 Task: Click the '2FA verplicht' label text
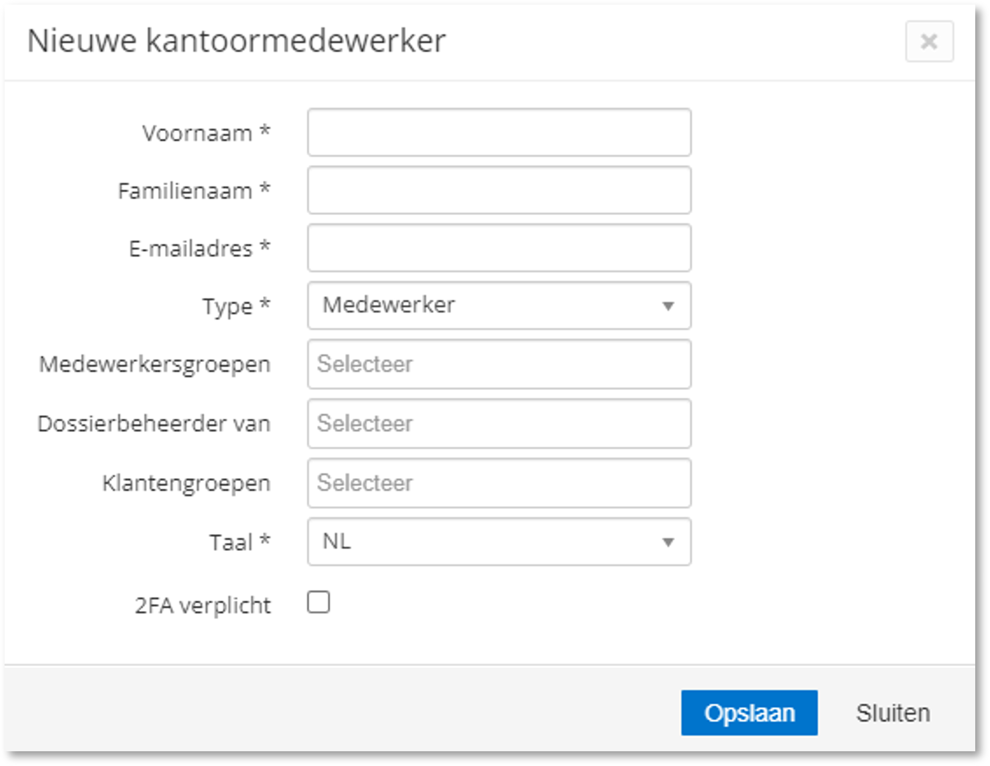pyautogui.click(x=202, y=605)
